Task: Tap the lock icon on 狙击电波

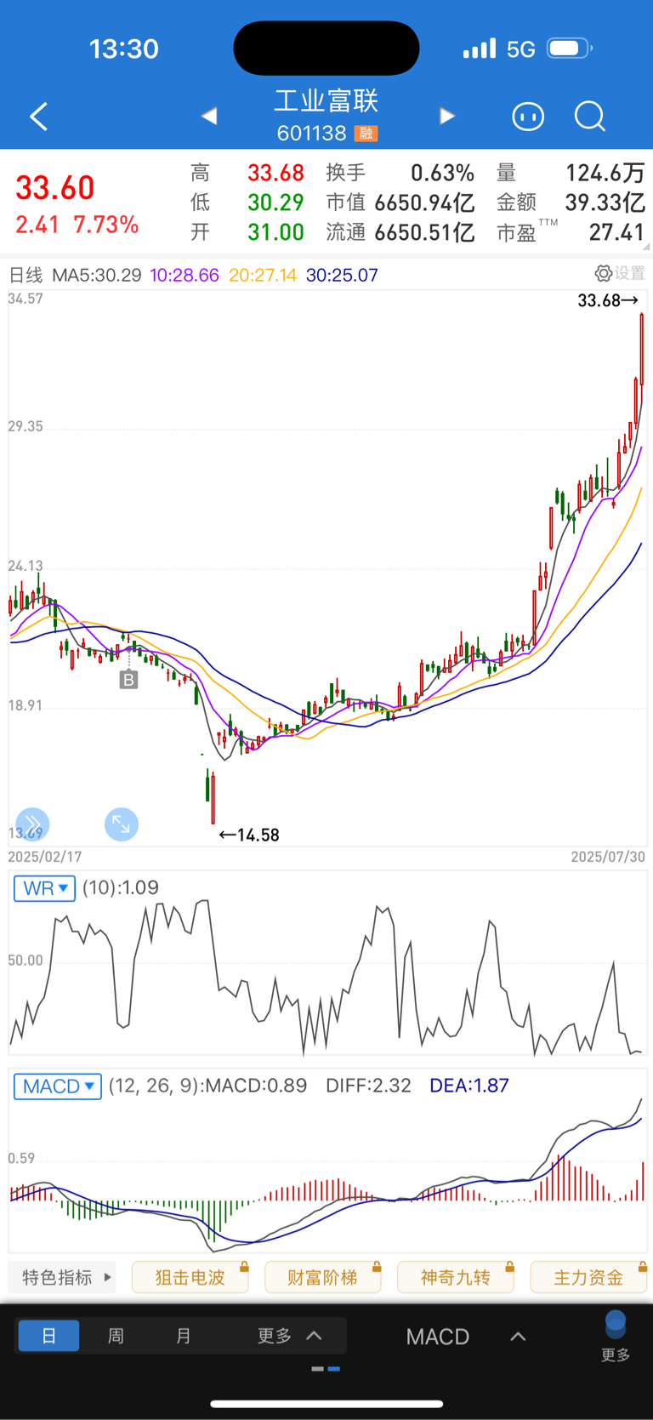Action: tap(244, 1267)
